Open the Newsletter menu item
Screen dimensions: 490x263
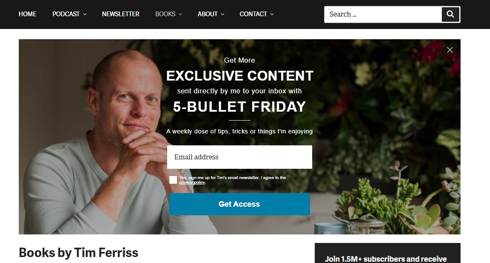point(121,14)
